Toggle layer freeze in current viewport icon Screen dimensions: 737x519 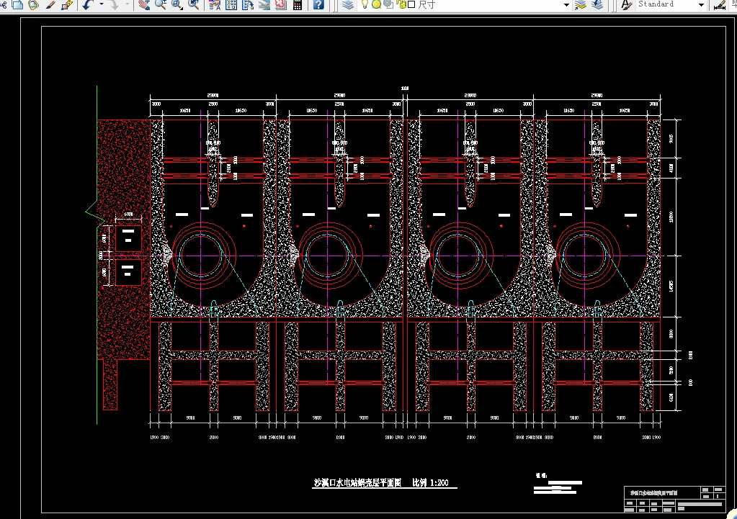coord(388,4)
